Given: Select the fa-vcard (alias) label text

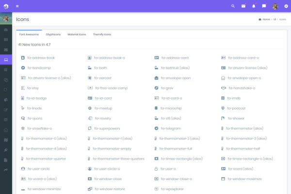Looking at the screenshot, I should pos(241,169).
